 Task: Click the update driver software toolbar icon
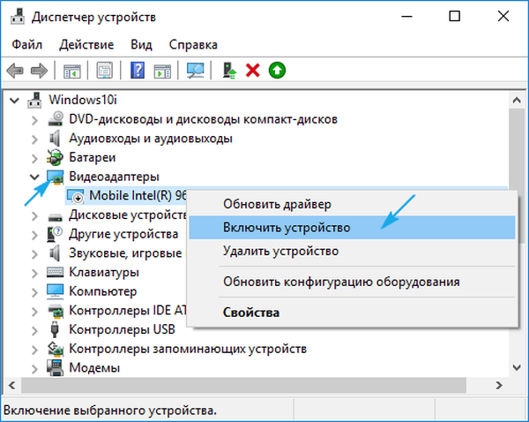pyautogui.click(x=230, y=71)
